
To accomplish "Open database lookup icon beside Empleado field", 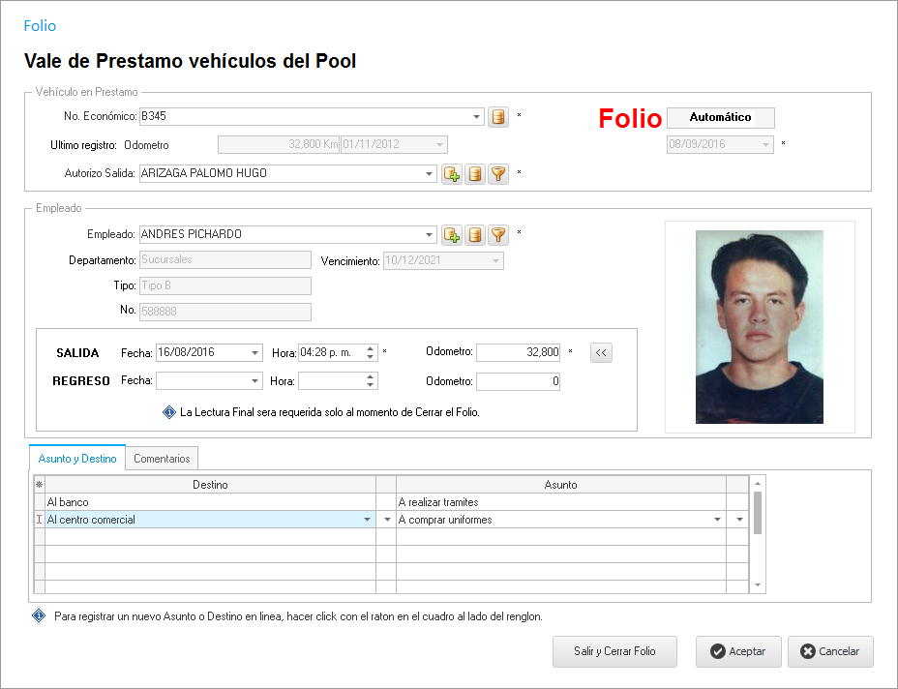I will [x=475, y=234].
